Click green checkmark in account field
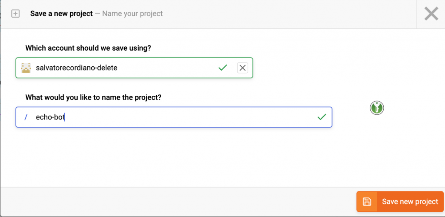Screen dimensions: 445x217 (223, 68)
